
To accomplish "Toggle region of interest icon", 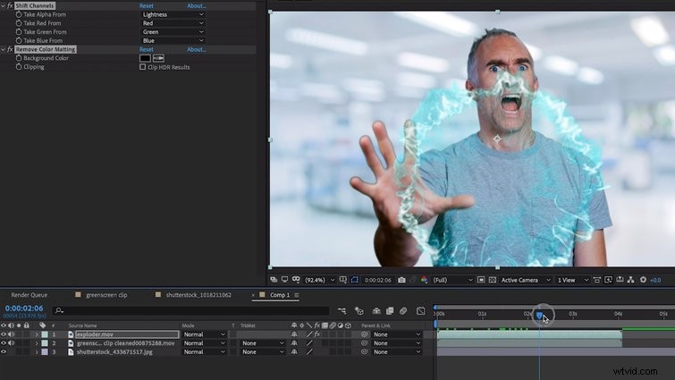I will [481, 280].
